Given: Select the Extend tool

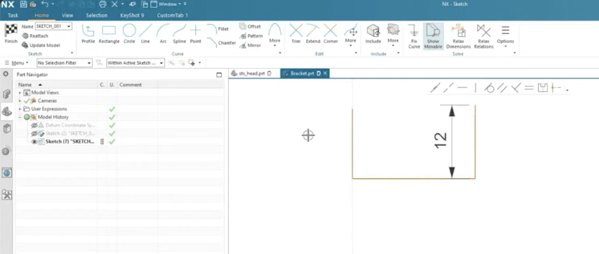Looking at the screenshot, I should click(x=313, y=34).
